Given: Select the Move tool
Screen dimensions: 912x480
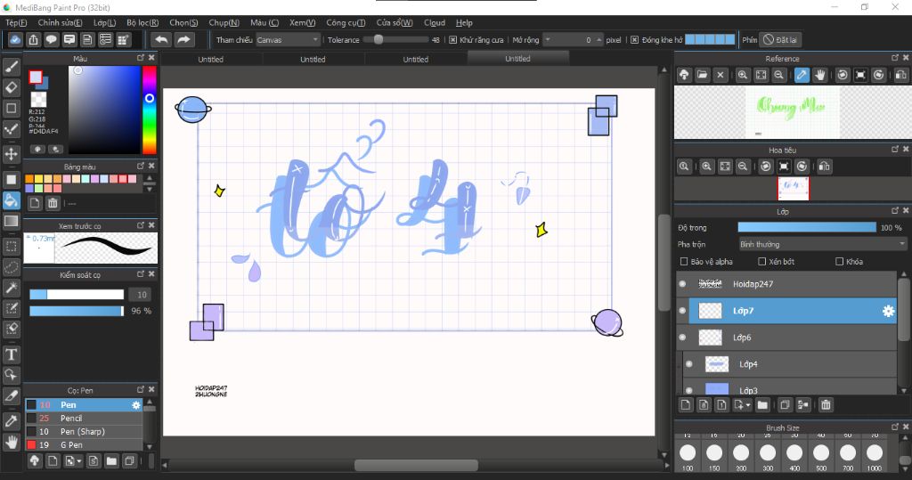Looking at the screenshot, I should (11, 154).
